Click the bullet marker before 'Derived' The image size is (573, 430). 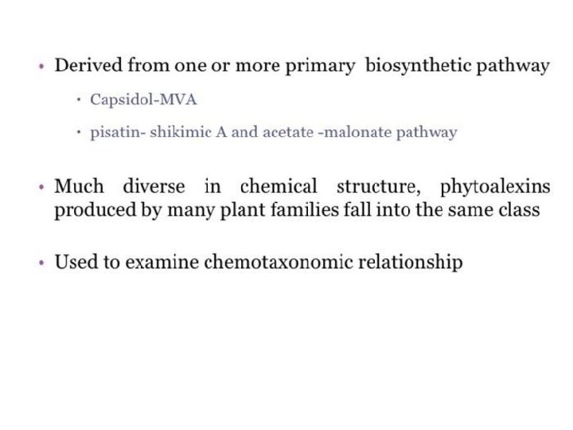coord(41,67)
